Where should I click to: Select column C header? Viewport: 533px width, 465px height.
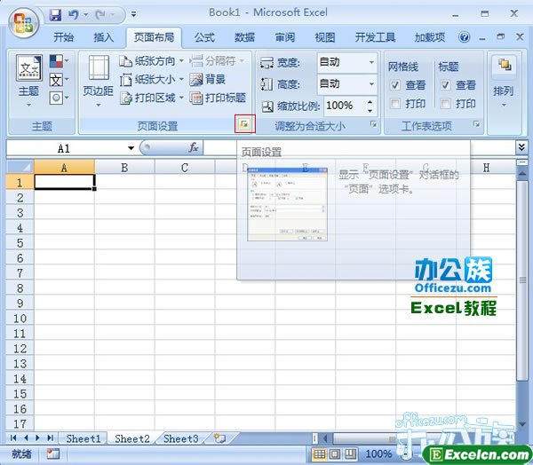click(185, 167)
